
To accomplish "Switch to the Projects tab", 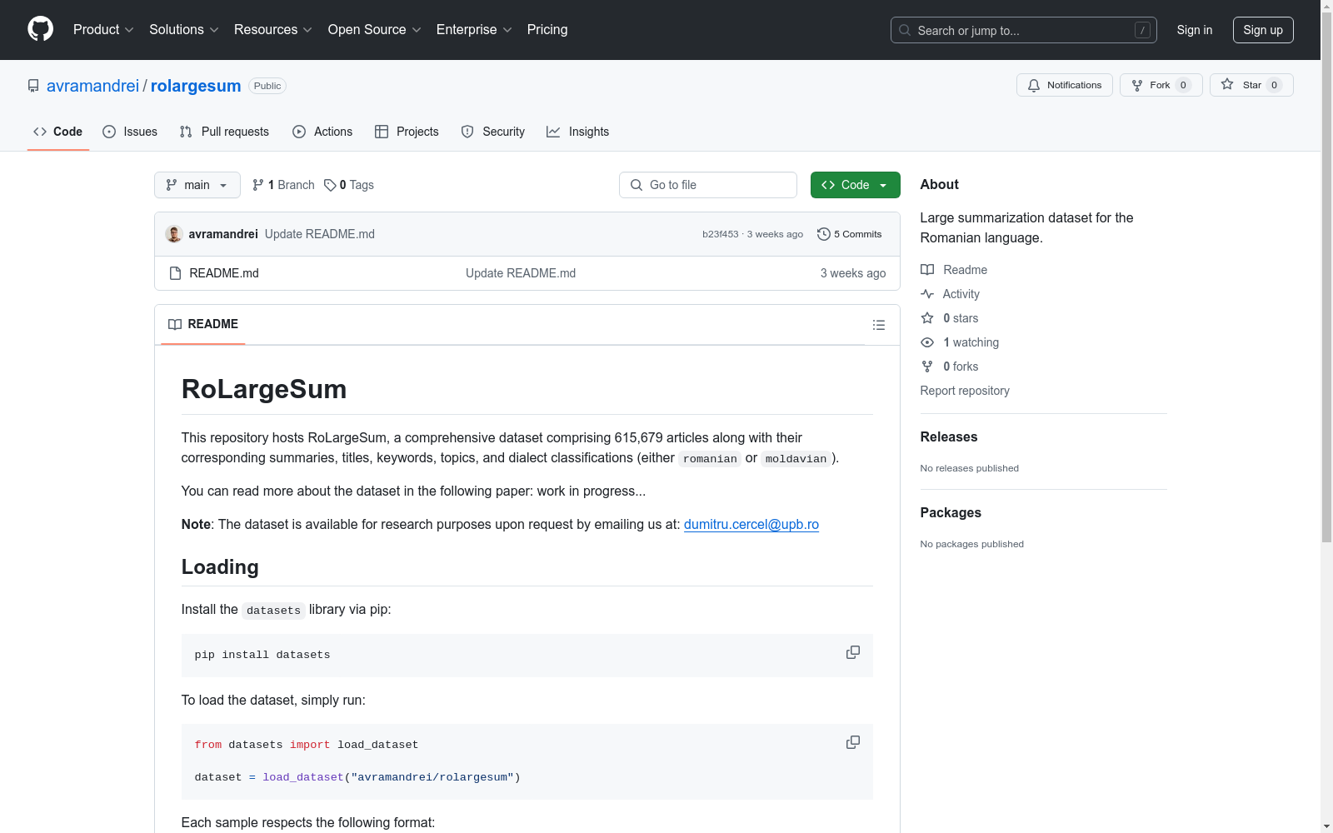I will coord(407,132).
